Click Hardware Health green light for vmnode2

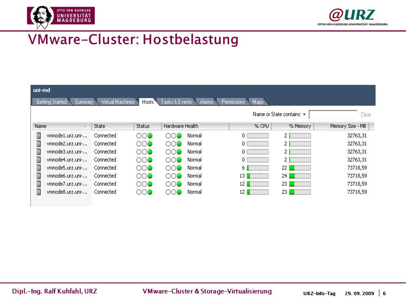[179, 144]
